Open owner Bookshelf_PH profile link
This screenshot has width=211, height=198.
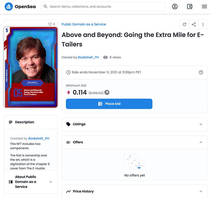click(x=88, y=57)
